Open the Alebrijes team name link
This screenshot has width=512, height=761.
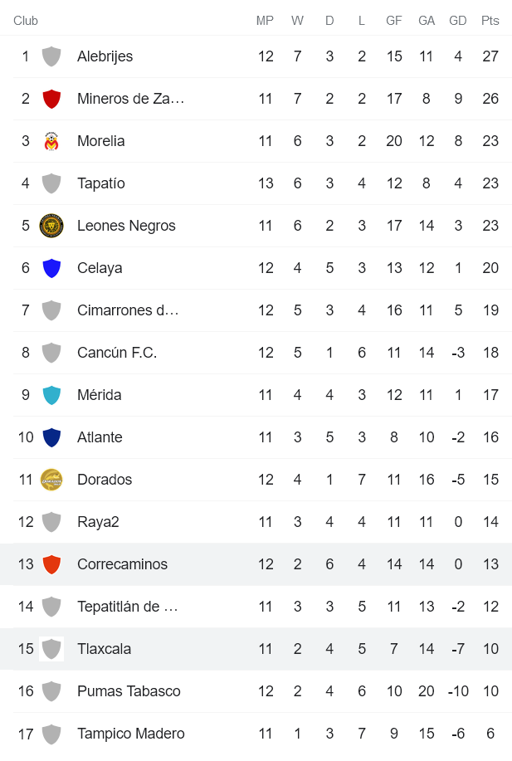coord(105,56)
